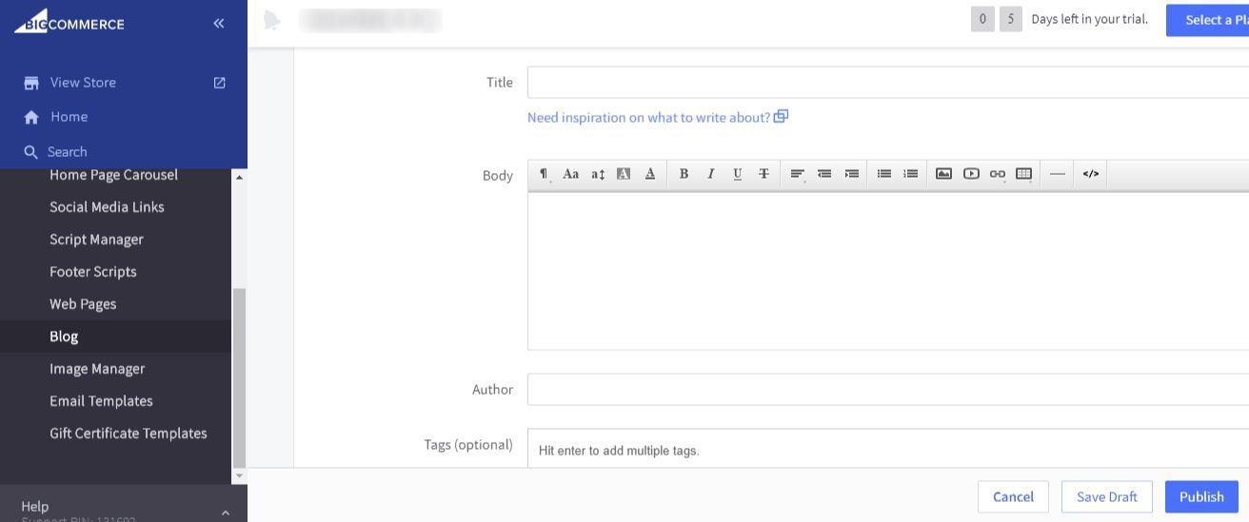The height and width of the screenshot is (522, 1249).
Task: Open Image Manager
Action: tap(97, 369)
